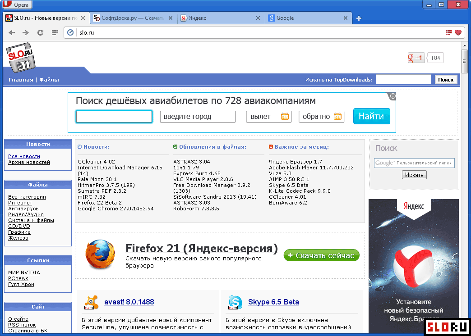471x336 pixels.
Task: Open the RSS-поток link
Action: (x=22, y=325)
